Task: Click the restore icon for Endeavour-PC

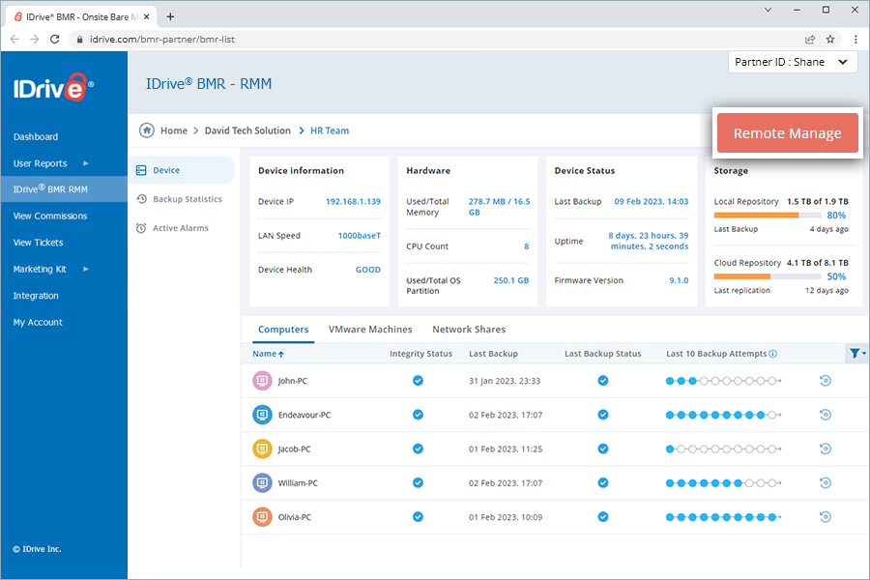Action: click(826, 415)
